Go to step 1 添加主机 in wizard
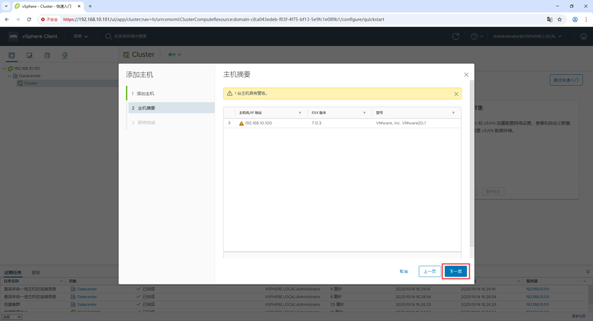Viewport: 593px width, 321px height. [x=145, y=93]
